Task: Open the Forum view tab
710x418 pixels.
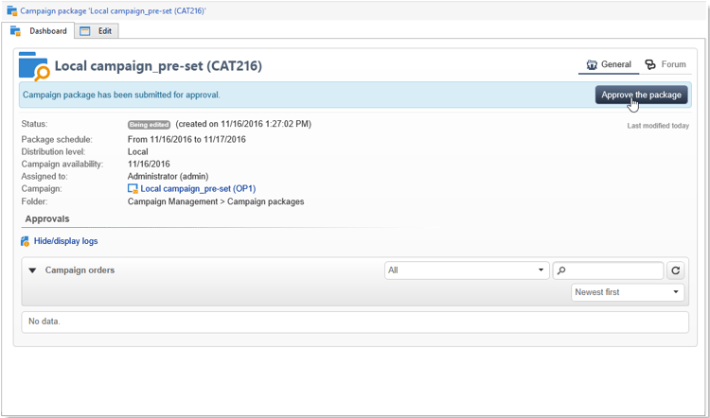Action: pyautogui.click(x=666, y=64)
